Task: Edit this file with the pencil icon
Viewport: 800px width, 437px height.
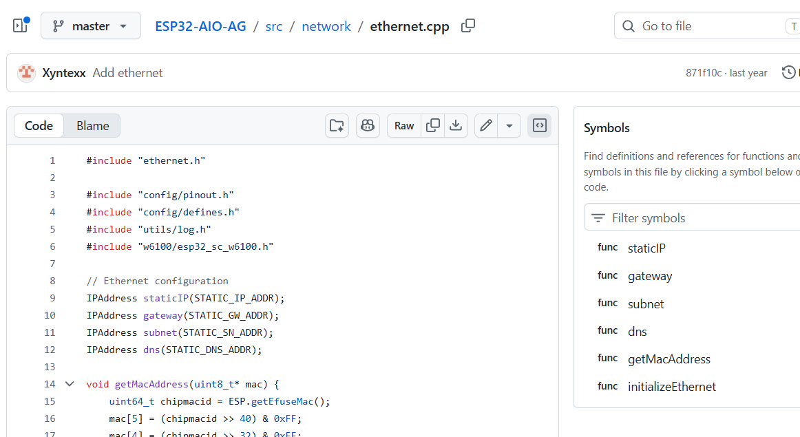Action: (x=486, y=125)
